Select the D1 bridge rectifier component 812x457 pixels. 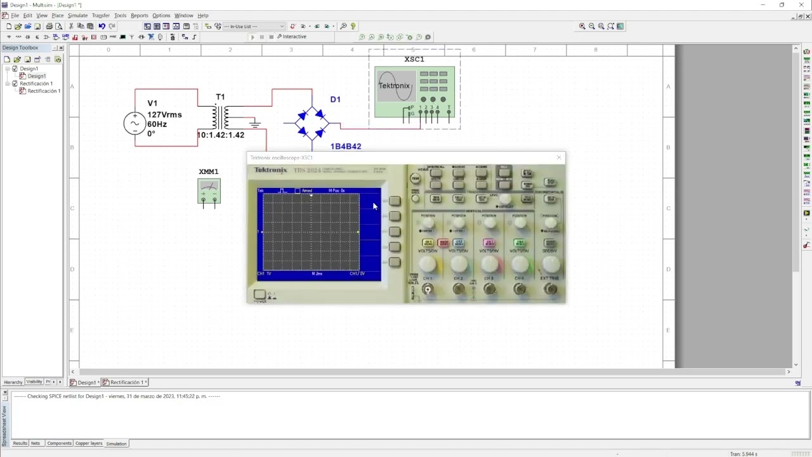[313, 123]
